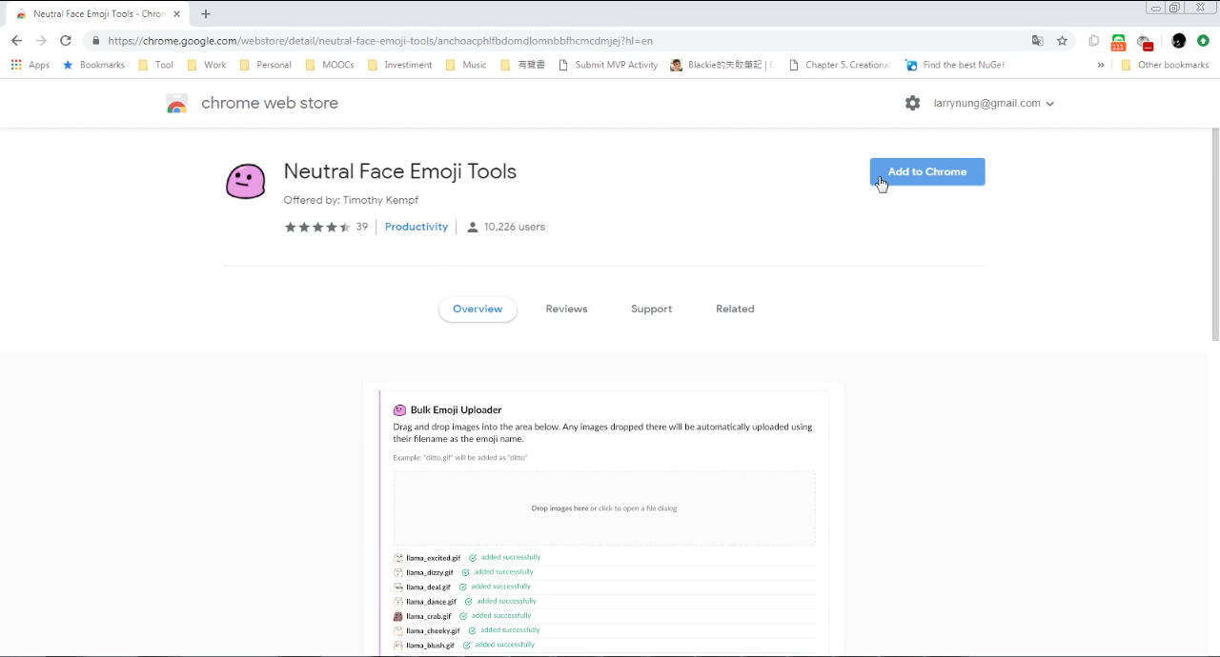
Task: Open the Apps shortcut in bookmarks bar
Action: [30, 65]
